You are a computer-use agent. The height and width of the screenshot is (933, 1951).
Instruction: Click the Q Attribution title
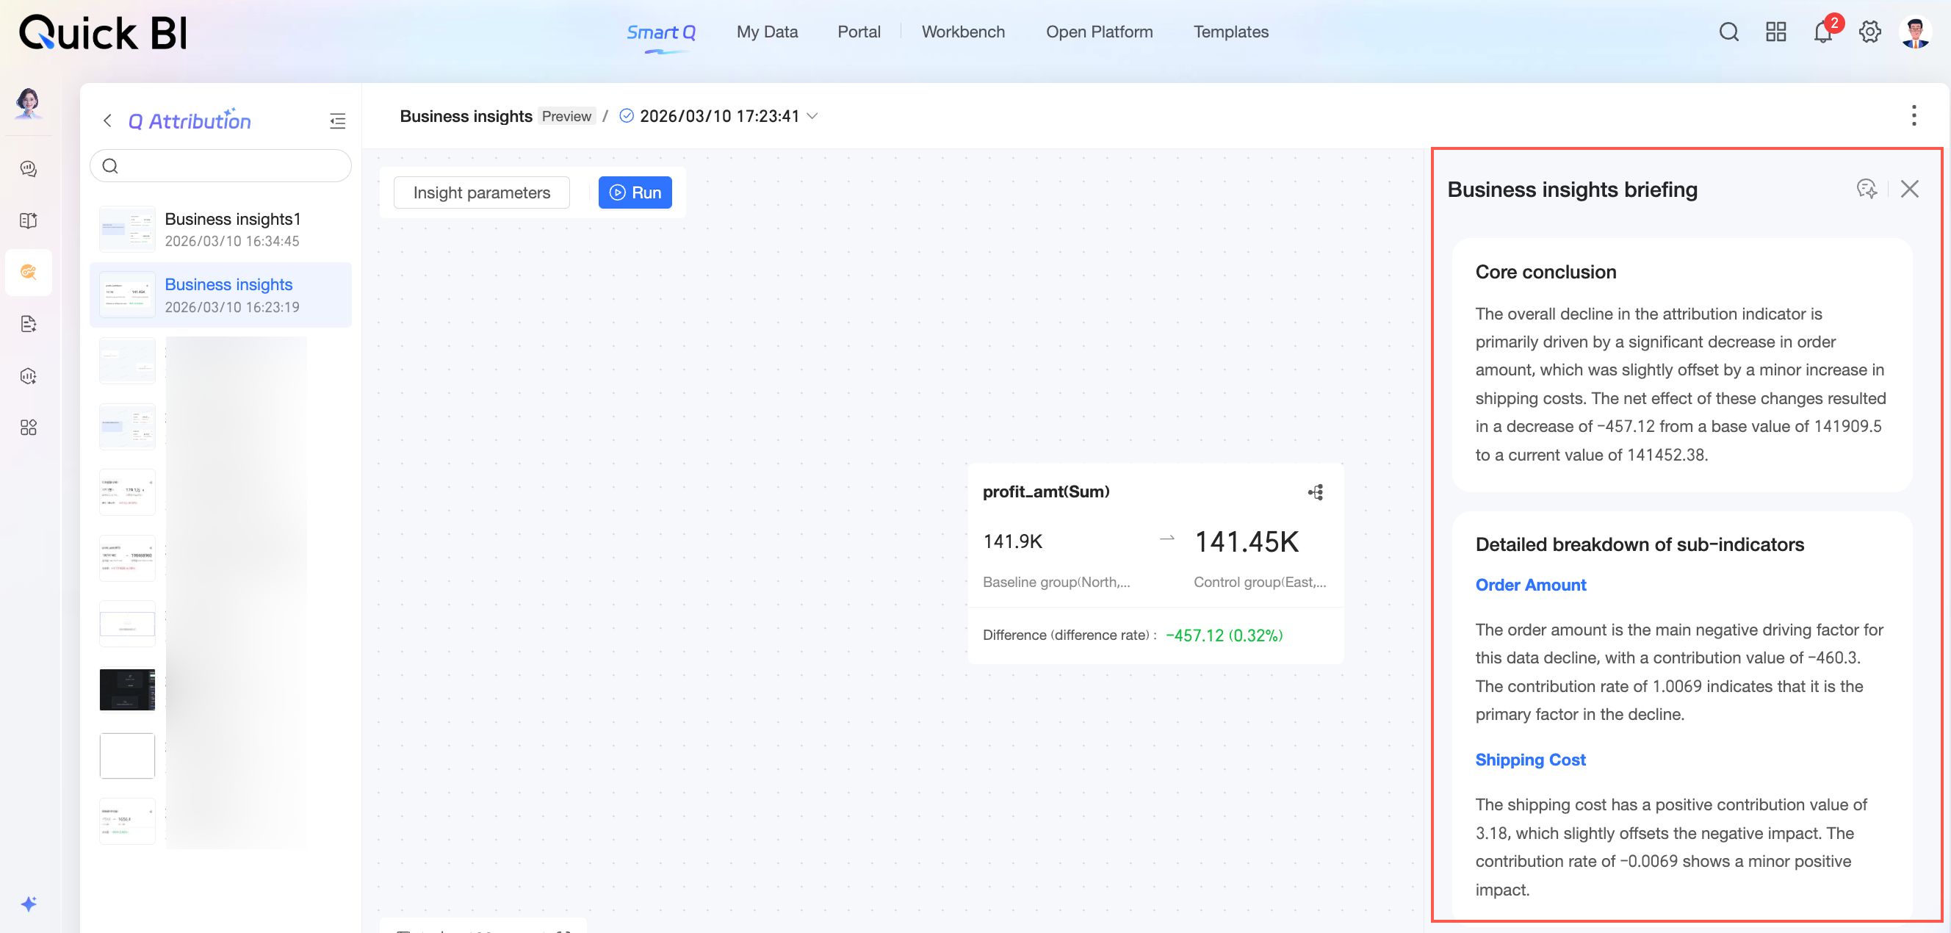pyautogui.click(x=190, y=120)
